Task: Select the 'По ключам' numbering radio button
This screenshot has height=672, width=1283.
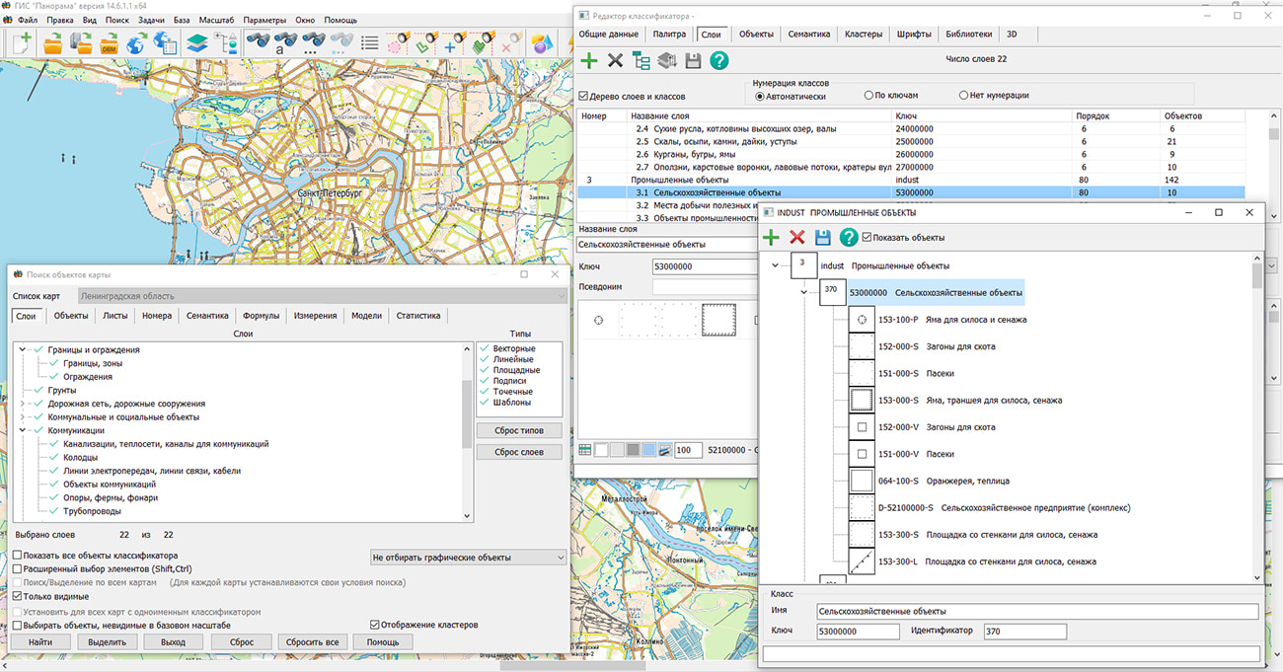Action: 868,96
